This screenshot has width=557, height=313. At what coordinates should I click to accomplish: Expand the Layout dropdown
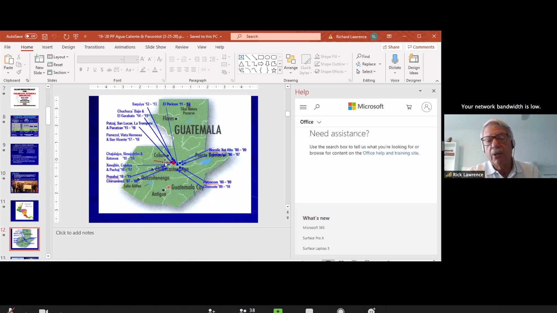[x=58, y=57]
